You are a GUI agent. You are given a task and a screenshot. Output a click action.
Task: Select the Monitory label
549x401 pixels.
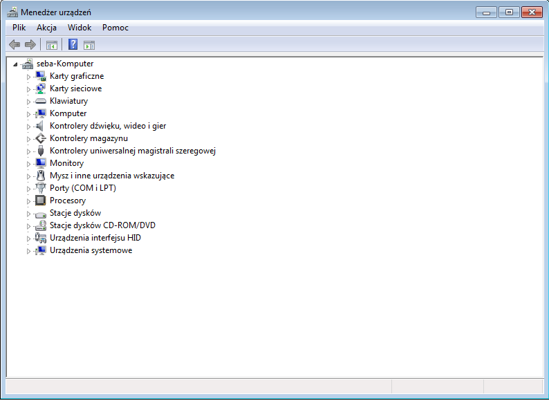click(66, 163)
